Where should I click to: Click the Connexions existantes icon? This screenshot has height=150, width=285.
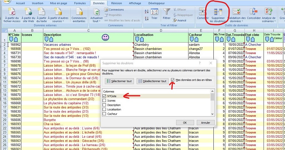click(x=79, y=12)
